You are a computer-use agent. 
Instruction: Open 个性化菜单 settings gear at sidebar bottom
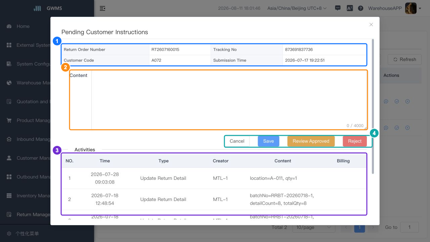9,234
